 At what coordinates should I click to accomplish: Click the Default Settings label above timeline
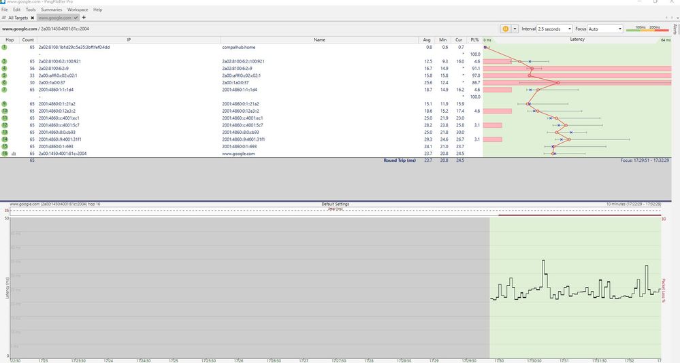[x=335, y=204]
